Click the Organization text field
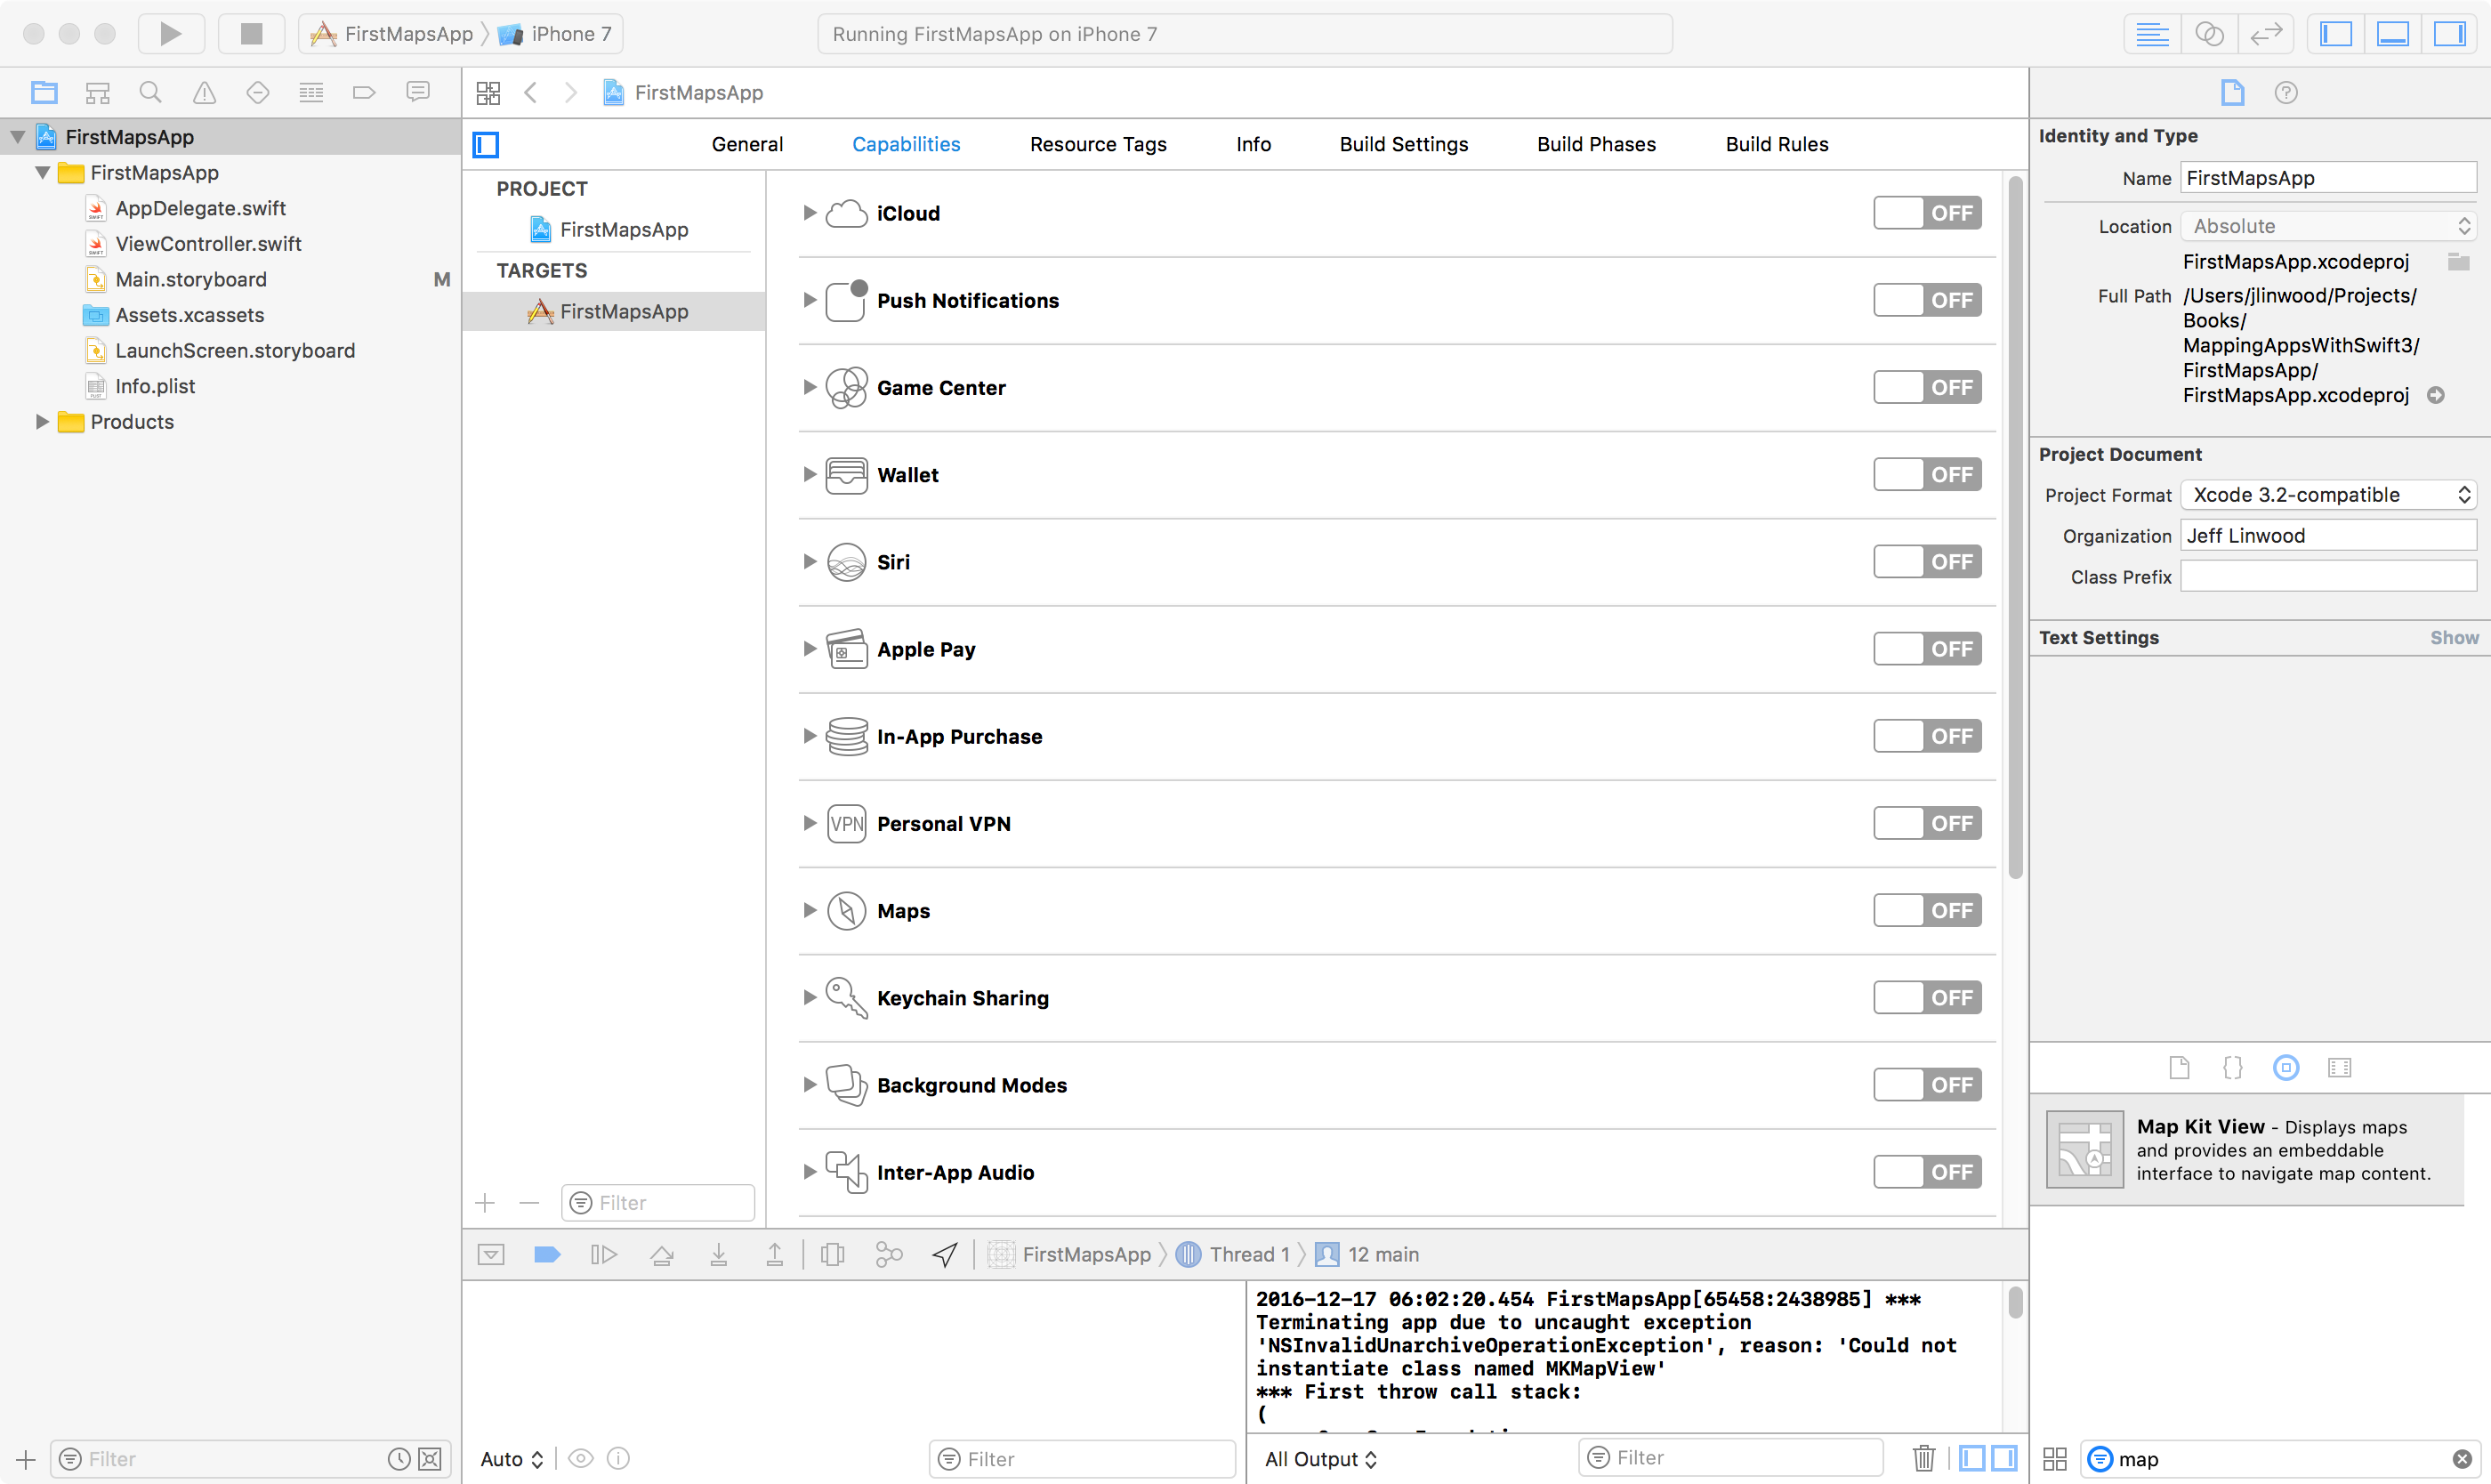Viewport: 2491px width, 1484px height. tap(2327, 536)
